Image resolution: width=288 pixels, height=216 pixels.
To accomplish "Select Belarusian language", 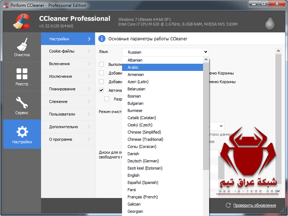I will pyautogui.click(x=163, y=89).
